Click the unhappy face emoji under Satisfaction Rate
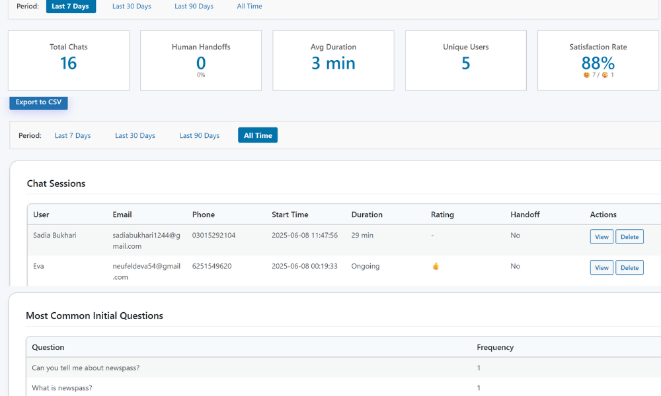 coord(605,75)
